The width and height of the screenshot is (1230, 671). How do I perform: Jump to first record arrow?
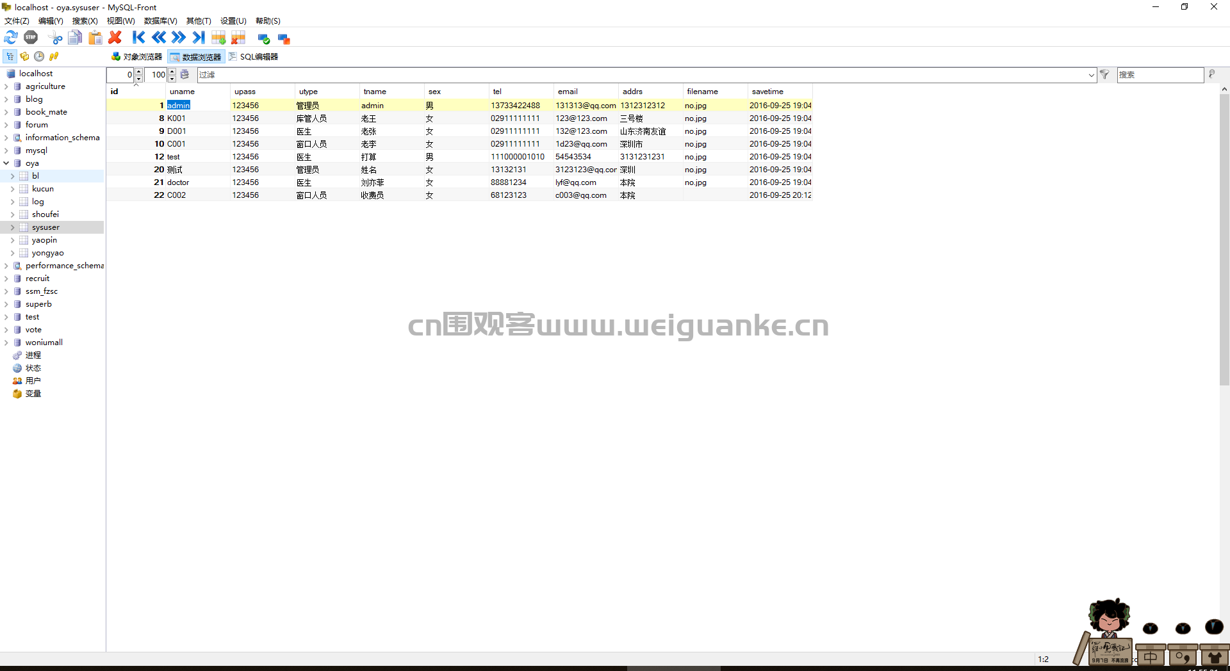pos(138,38)
